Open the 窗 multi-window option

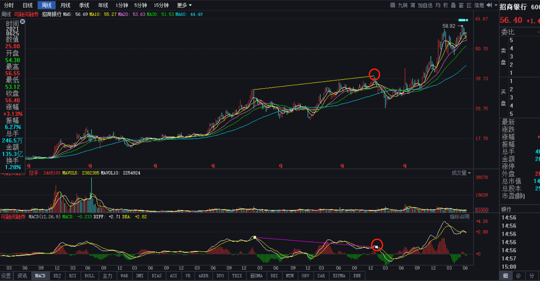pos(461,5)
